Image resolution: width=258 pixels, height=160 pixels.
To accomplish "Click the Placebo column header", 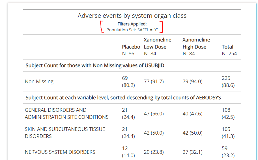I will pyautogui.click(x=131, y=47).
